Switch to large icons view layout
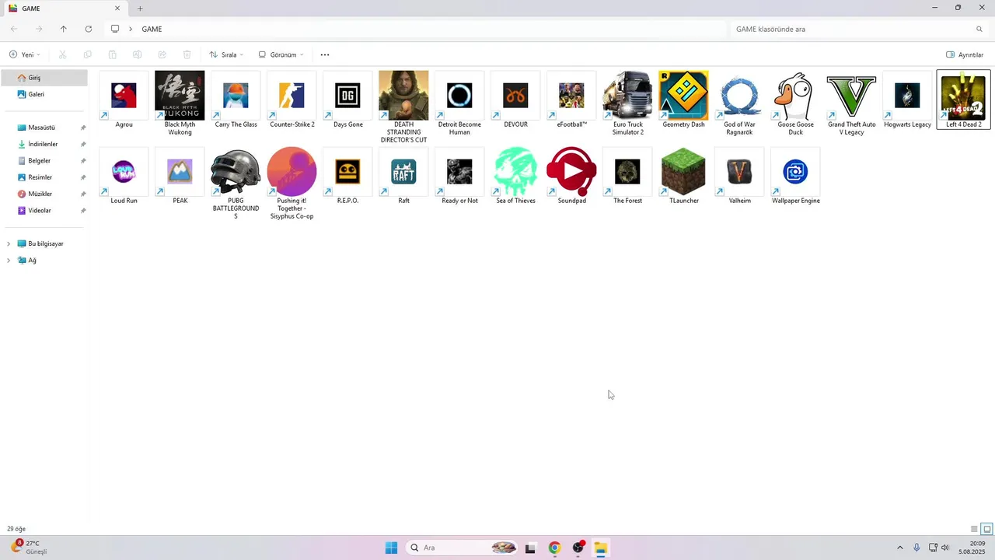Screen dimensions: 995x560 click(987, 529)
